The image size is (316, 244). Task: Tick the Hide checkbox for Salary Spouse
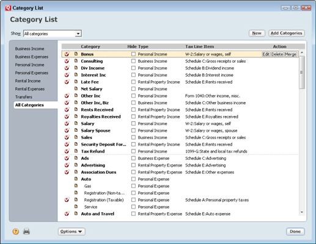[x=133, y=131]
